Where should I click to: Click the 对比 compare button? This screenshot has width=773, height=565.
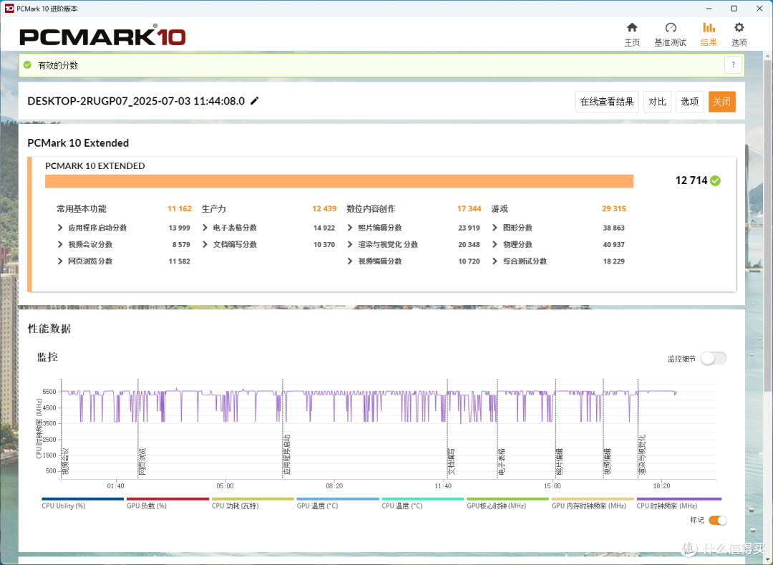pos(657,102)
